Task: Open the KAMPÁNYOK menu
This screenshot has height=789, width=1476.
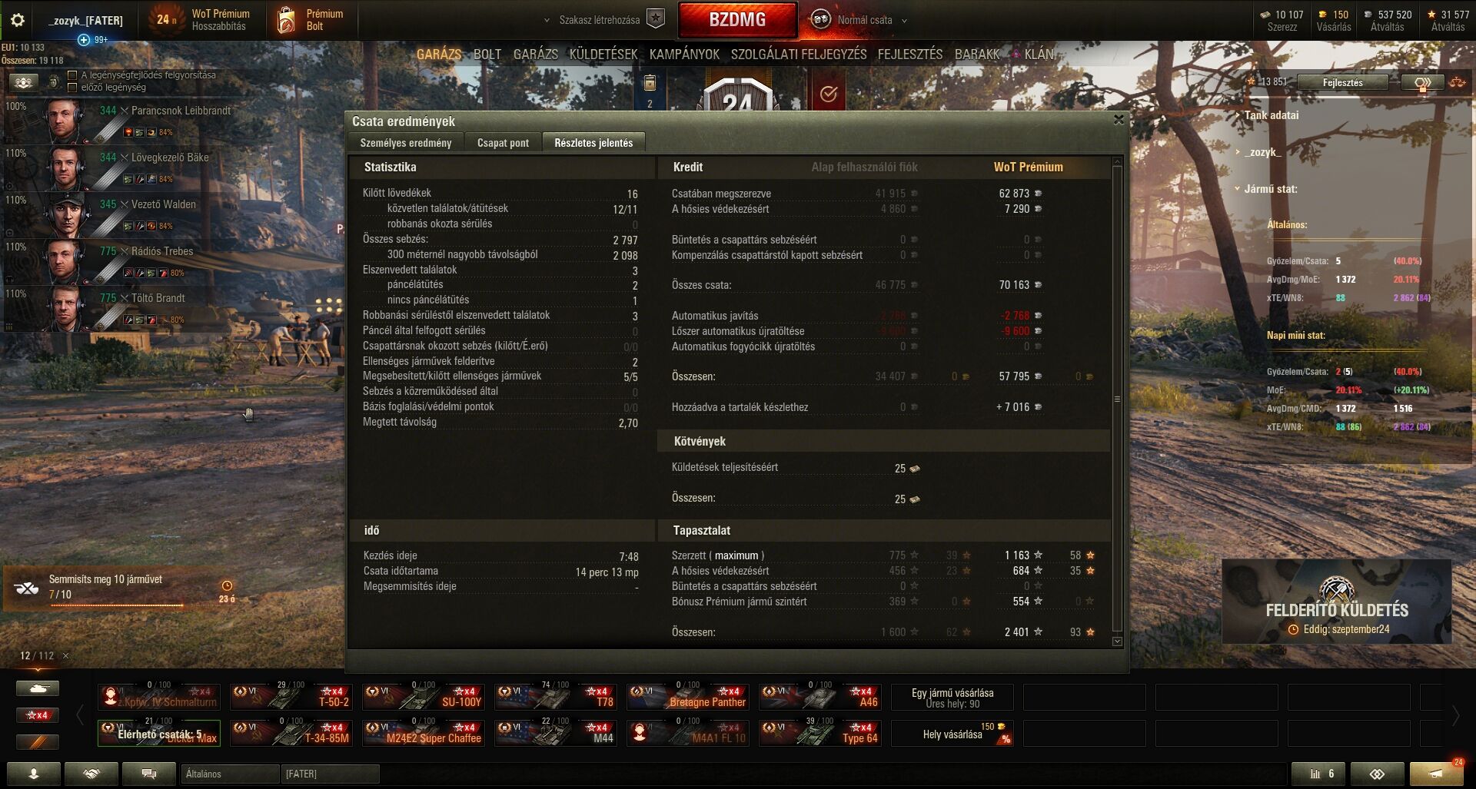Action: coord(684,55)
